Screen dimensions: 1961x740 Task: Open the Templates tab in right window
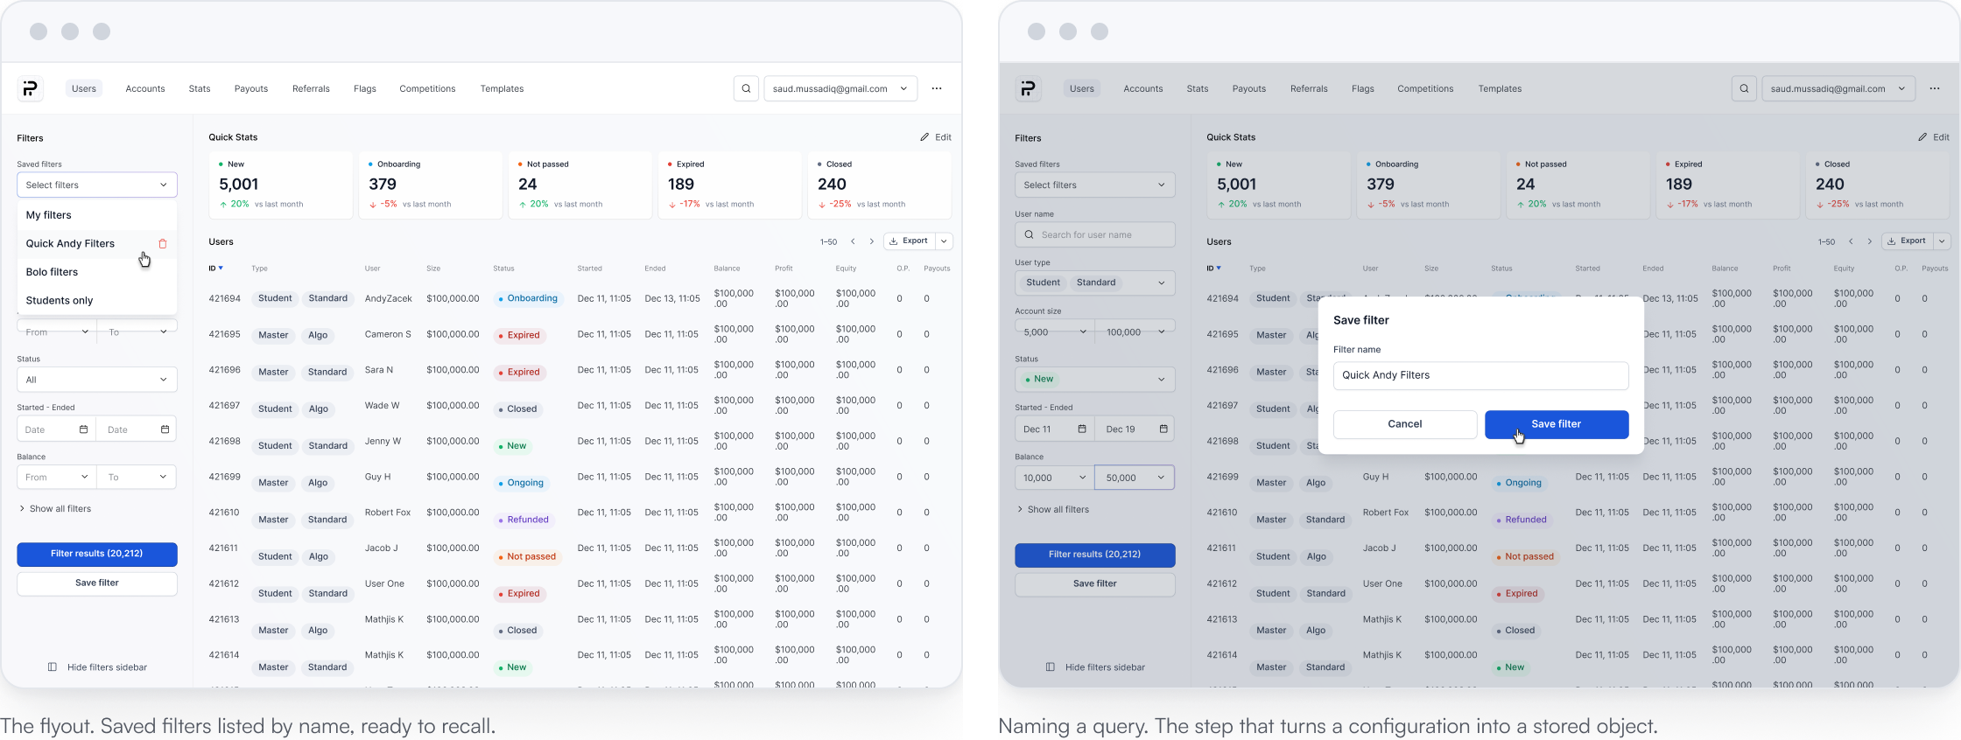1500,88
